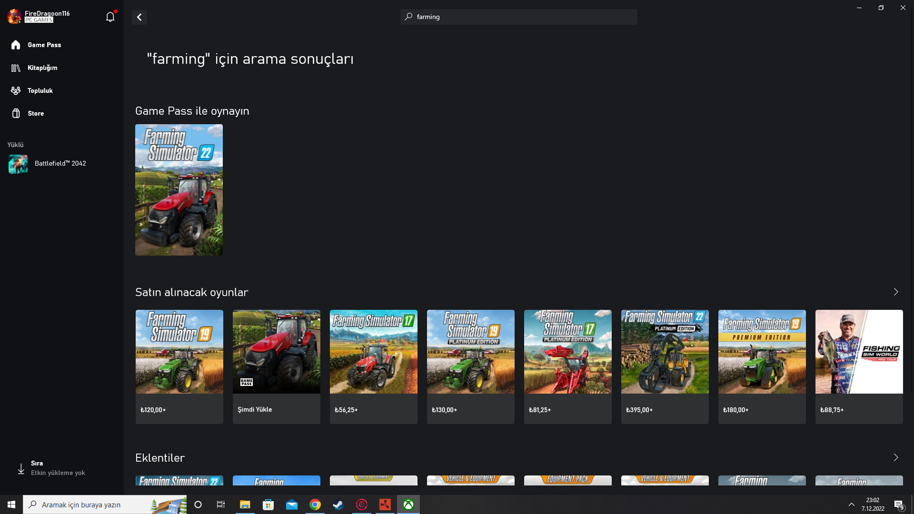
Task: Open the notifications bell
Action: point(110,17)
